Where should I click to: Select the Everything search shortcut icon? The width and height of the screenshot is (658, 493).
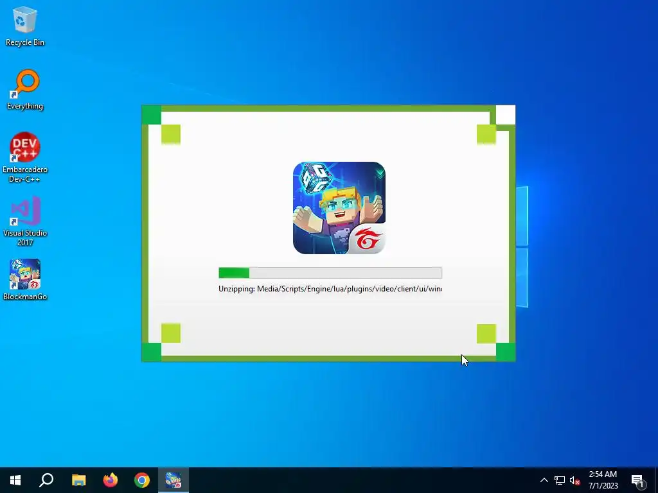coord(25,90)
